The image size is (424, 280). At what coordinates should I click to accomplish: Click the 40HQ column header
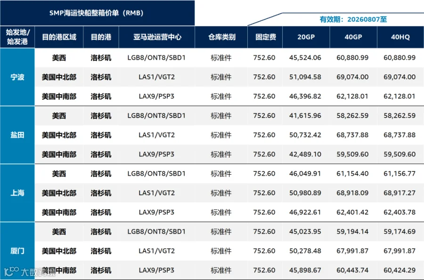point(400,37)
